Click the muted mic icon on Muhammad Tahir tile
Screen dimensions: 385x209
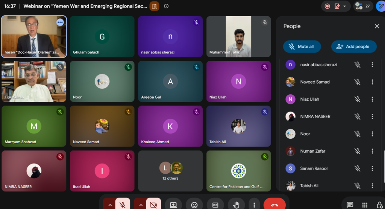tap(265, 22)
